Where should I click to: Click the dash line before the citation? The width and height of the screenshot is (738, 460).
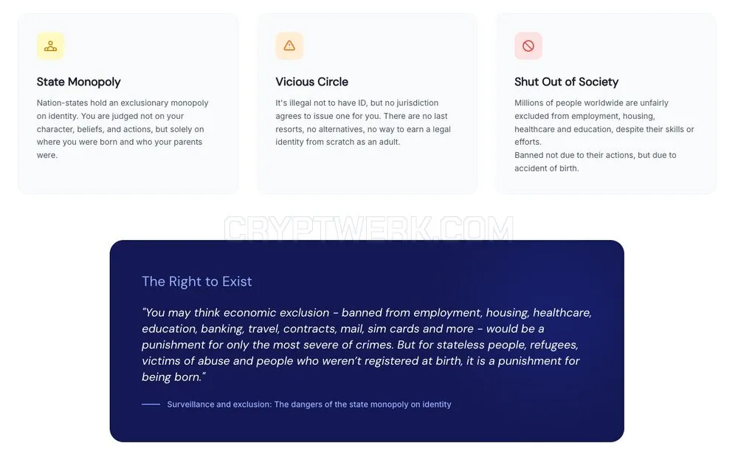click(x=151, y=404)
